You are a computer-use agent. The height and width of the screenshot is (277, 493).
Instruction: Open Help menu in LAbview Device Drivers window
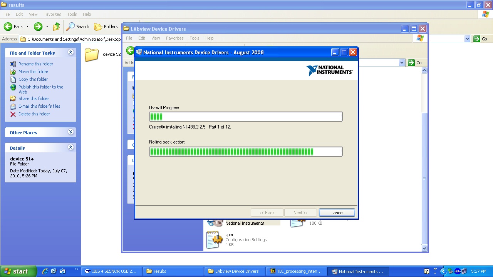pyautogui.click(x=209, y=38)
